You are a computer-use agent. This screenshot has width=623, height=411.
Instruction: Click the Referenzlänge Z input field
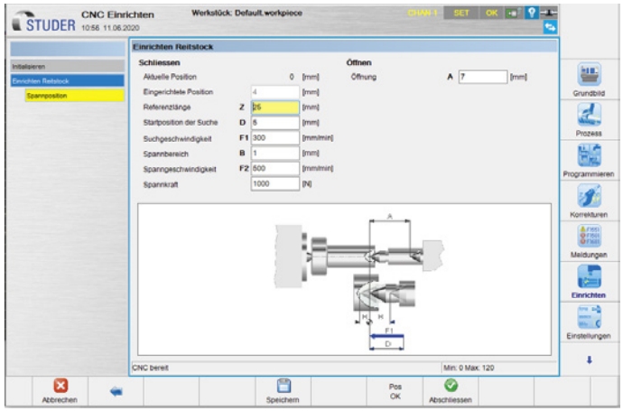(x=274, y=107)
